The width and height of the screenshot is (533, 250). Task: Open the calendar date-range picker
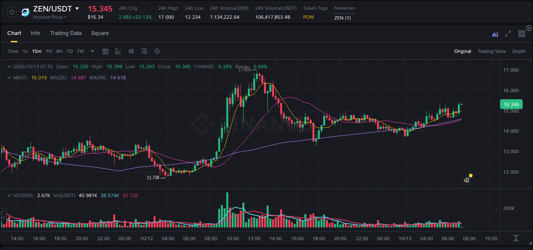coord(105,51)
